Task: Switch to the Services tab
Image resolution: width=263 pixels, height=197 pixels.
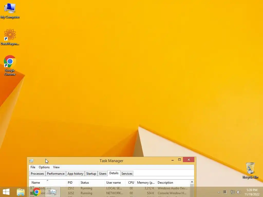Action: tap(127, 174)
